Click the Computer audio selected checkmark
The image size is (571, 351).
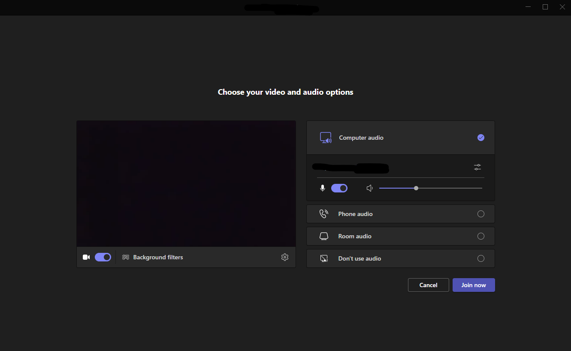click(481, 137)
